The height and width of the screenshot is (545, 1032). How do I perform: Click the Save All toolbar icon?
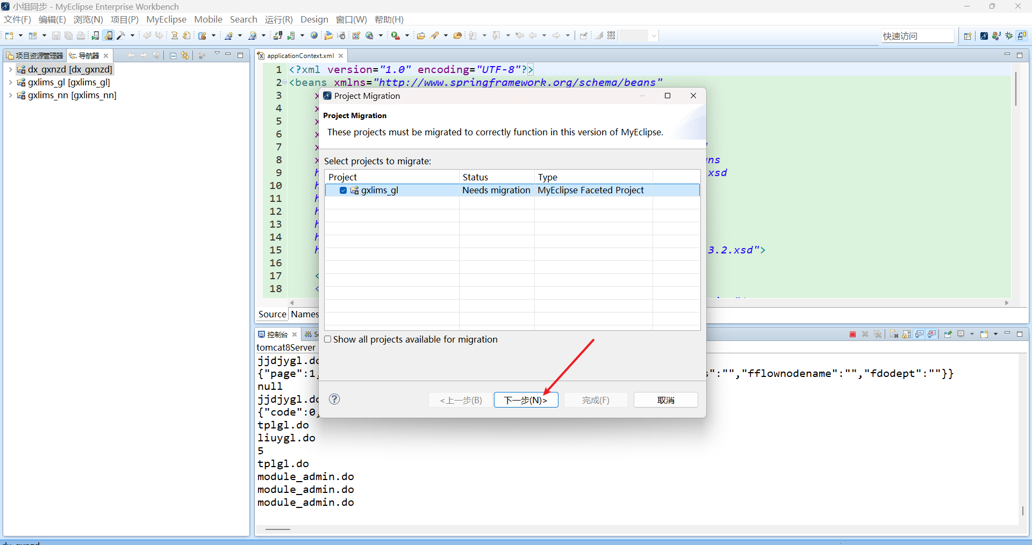(68, 35)
